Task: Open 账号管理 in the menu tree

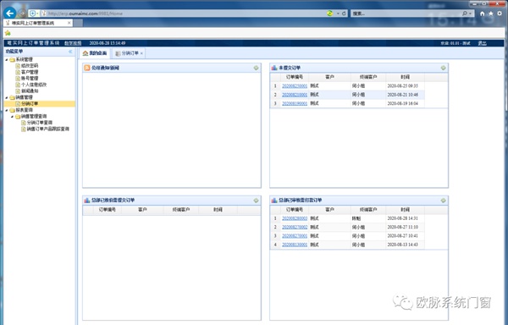Action: tap(30, 79)
